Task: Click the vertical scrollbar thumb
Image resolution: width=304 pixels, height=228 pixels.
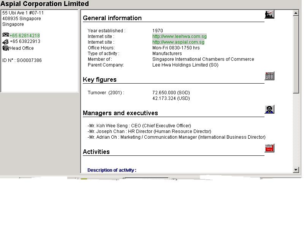Action: 296,54
